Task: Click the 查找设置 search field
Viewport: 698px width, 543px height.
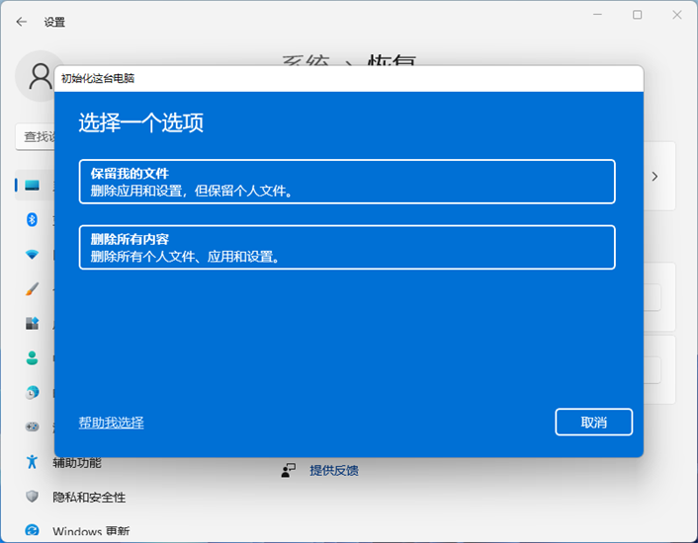Action: 36,136
